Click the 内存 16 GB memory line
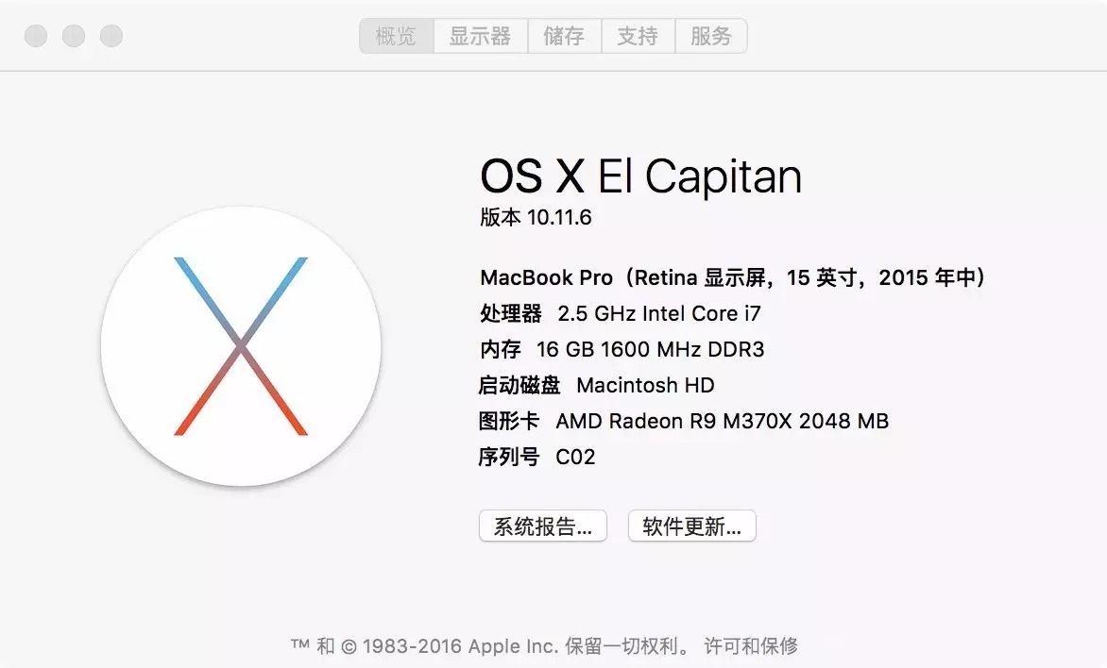Image resolution: width=1107 pixels, height=668 pixels. 622,349
